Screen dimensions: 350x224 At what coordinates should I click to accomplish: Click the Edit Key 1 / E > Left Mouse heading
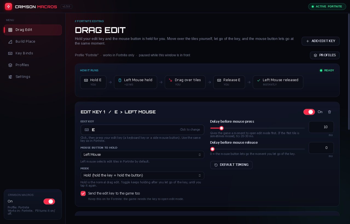point(118,112)
